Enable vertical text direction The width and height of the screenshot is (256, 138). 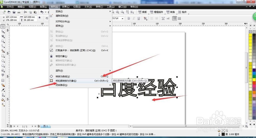pyautogui.click(x=179, y=18)
